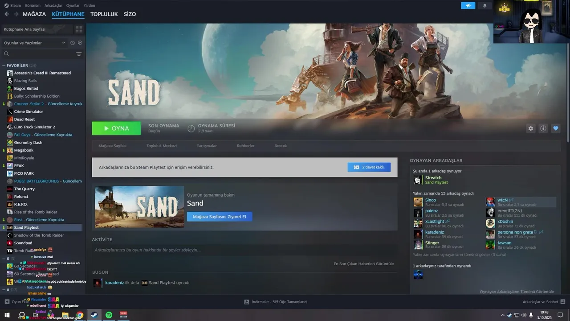Show all recent players (3 daha) link

460,255
